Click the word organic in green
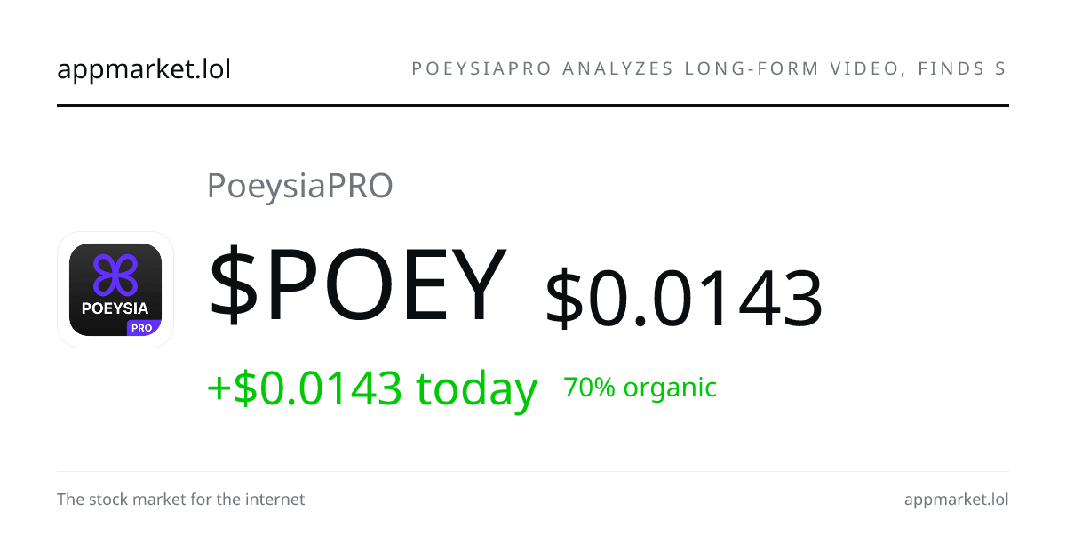 click(x=671, y=389)
